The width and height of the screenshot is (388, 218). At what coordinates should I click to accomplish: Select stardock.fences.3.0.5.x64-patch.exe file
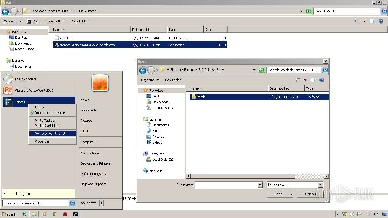tap(140, 45)
